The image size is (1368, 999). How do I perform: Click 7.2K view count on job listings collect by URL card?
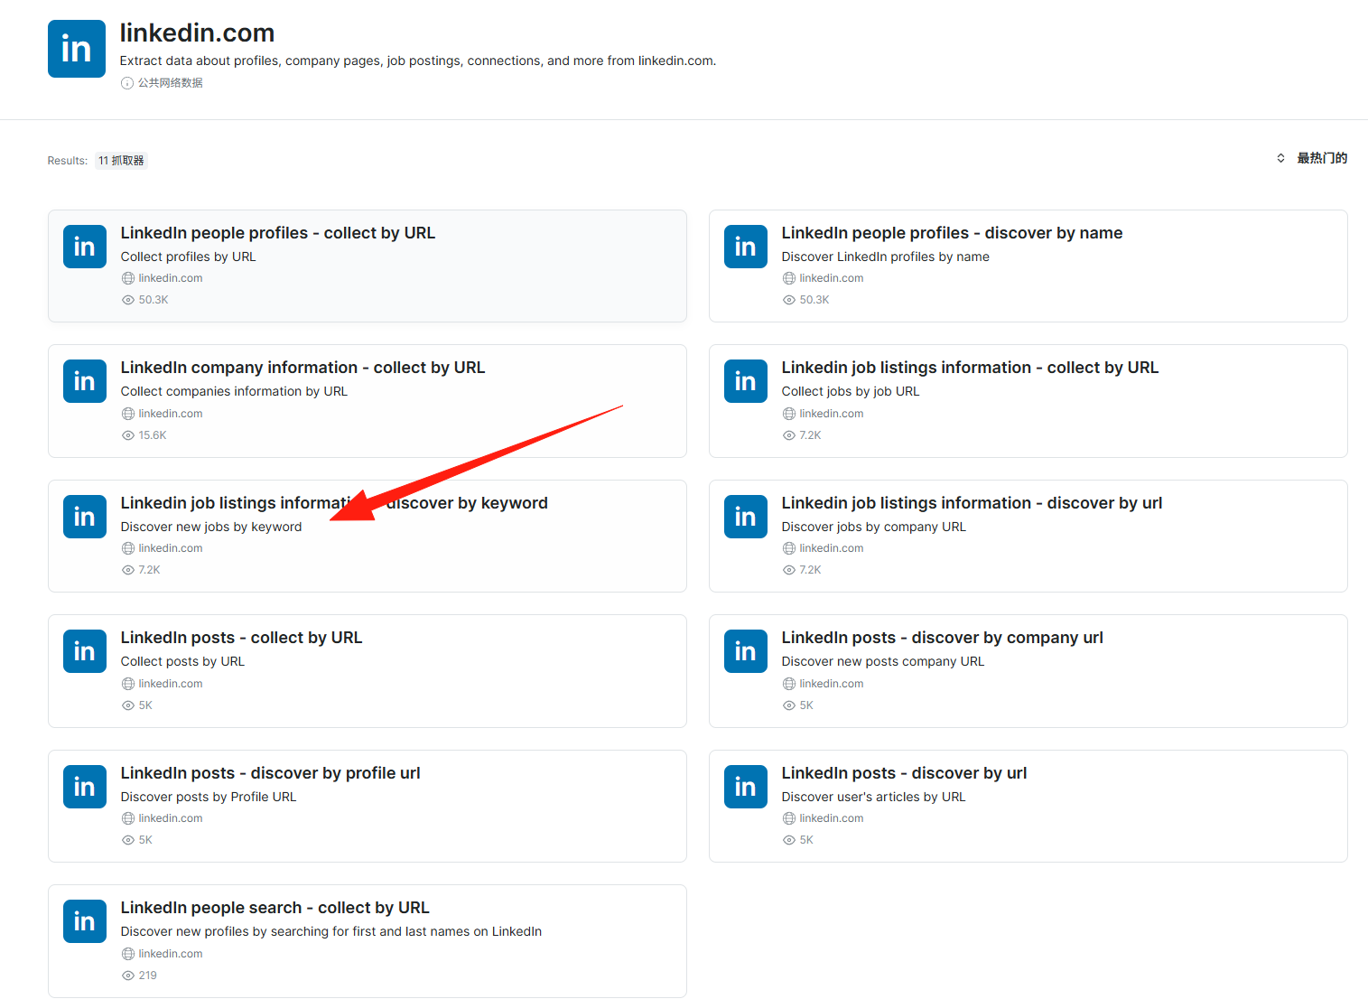[810, 435]
